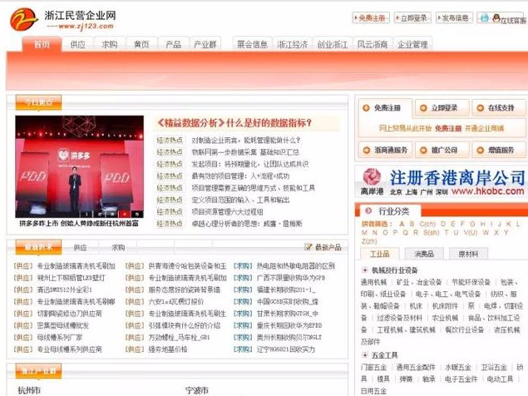Filter industries by pinyin letter A

coord(400,224)
